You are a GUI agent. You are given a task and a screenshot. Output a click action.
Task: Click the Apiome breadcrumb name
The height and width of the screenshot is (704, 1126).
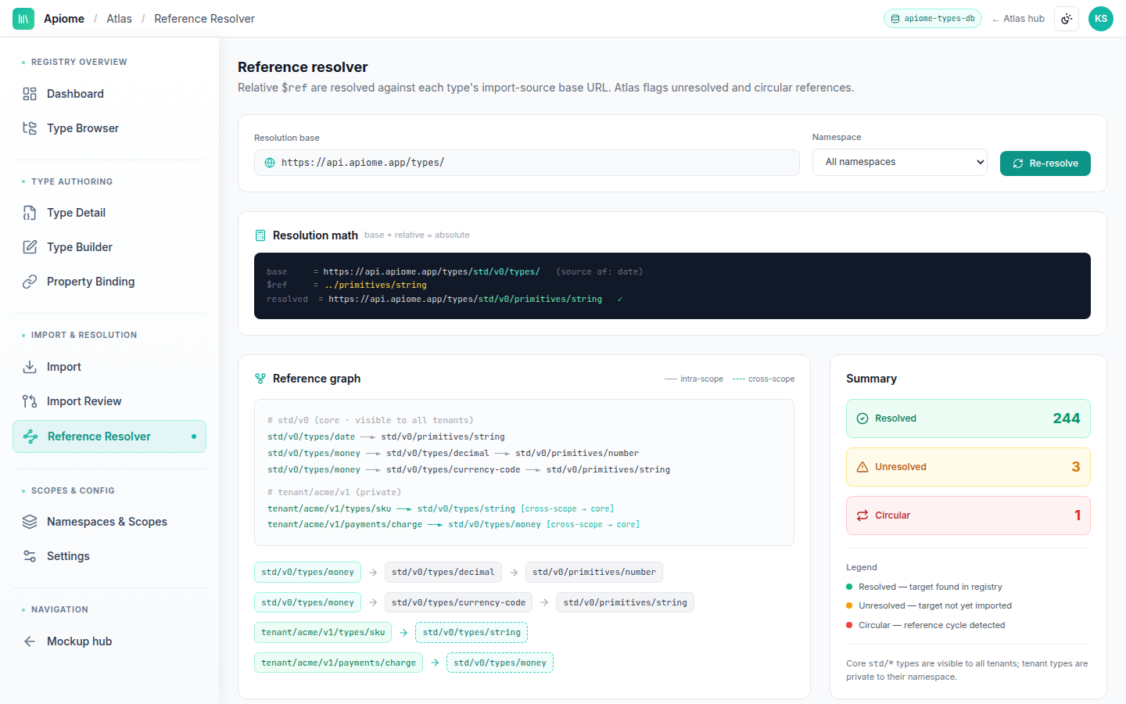64,19
